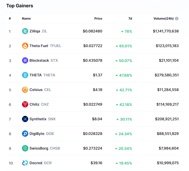Click the SwissBorg green logo icon

[x=25, y=148]
